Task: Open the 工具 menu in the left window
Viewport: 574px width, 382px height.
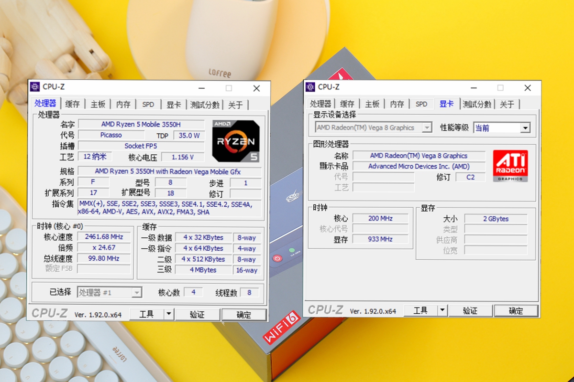Action: (x=147, y=314)
